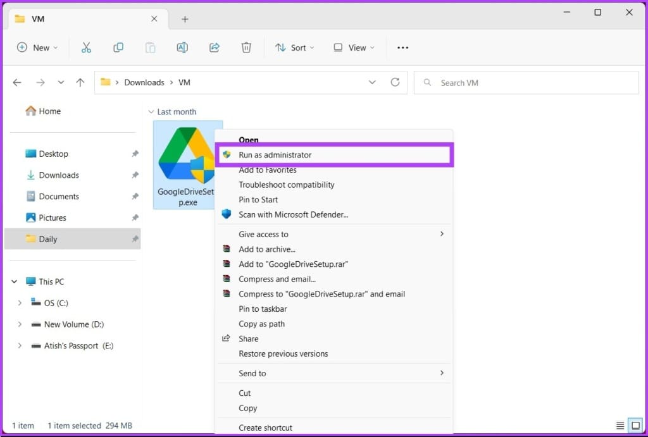This screenshot has width=648, height=437.
Task: Unpin Daily folder pin icon
Action: tap(135, 239)
